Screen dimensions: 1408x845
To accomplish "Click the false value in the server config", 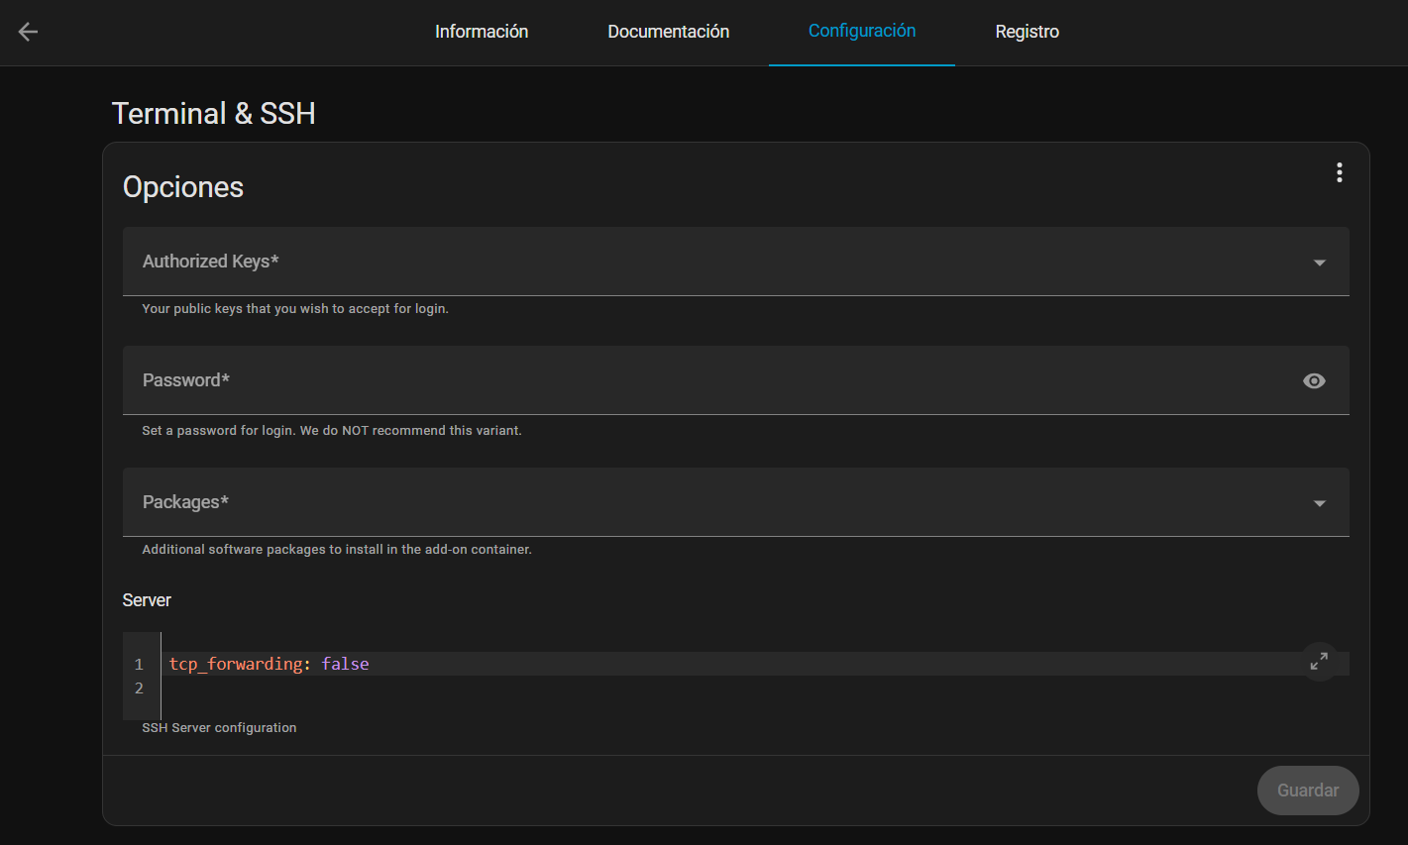I will (345, 664).
